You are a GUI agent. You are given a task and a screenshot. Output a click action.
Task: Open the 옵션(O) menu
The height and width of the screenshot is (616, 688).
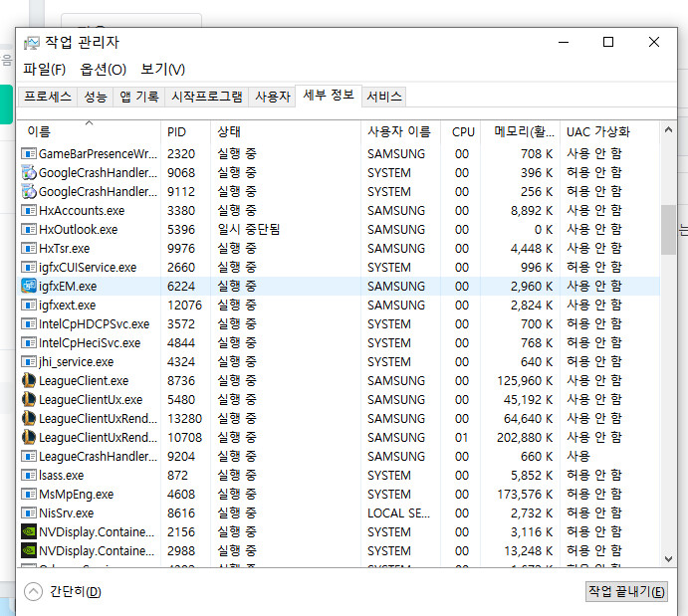coord(104,70)
